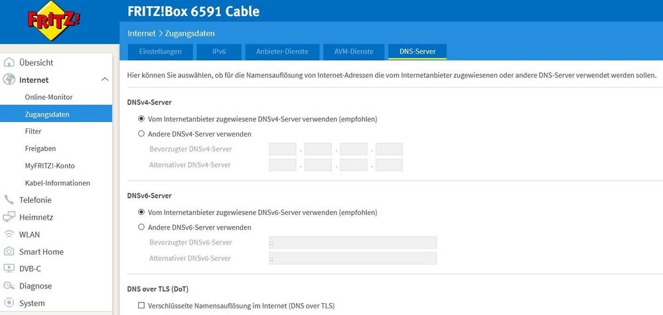Open Online-Monitor in sidebar
The image size is (663, 315).
point(48,97)
